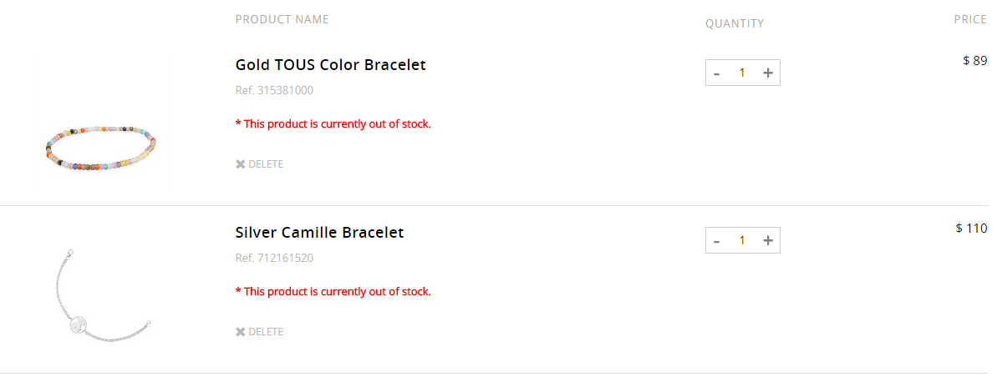The width and height of the screenshot is (1007, 377).
Task: Click the Quantity column header
Action: pyautogui.click(x=735, y=23)
